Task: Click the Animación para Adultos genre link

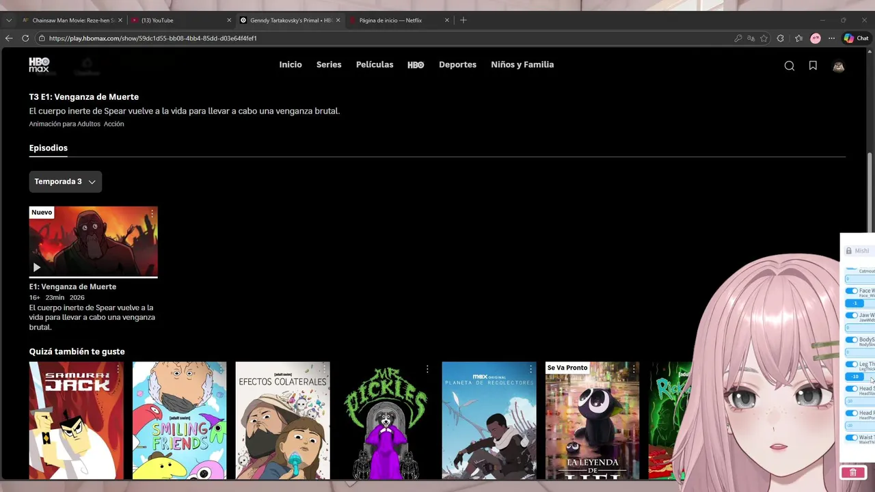Action: tap(65, 124)
